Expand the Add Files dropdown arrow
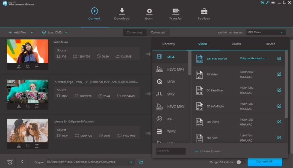 (x=32, y=32)
